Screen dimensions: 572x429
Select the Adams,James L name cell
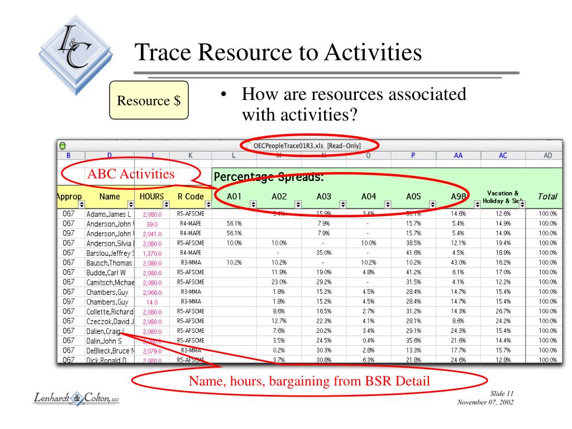(110, 214)
